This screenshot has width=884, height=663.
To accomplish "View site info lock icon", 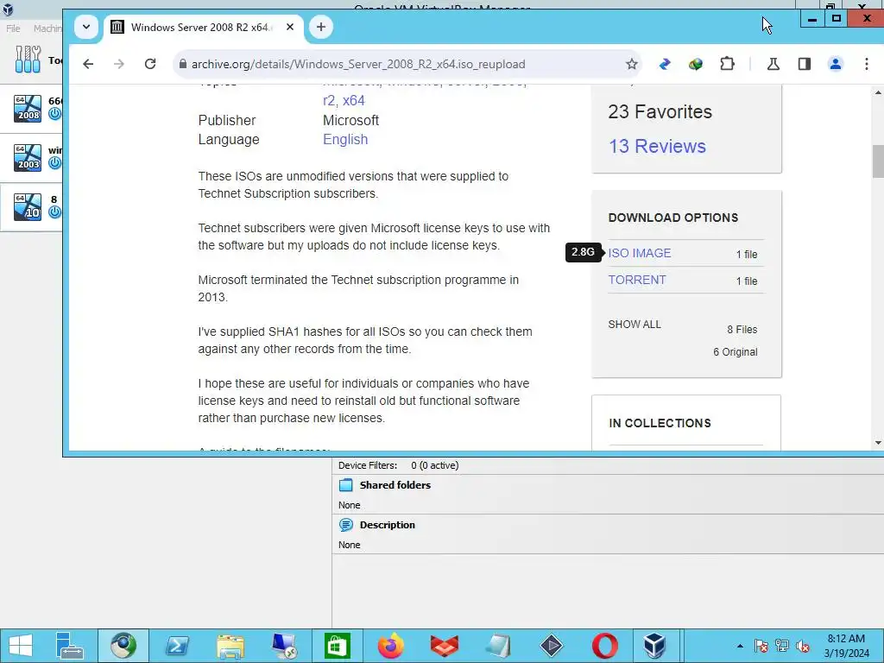I will 182,64.
